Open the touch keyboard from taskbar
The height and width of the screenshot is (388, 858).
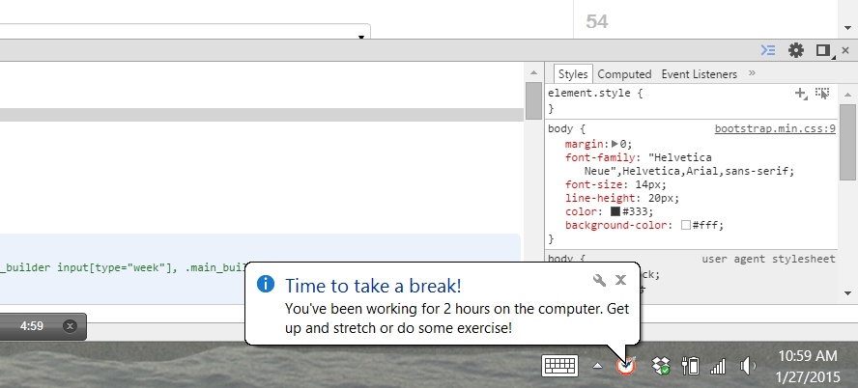coord(559,366)
